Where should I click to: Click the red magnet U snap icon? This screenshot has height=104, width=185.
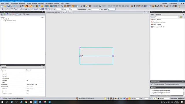[28, 6]
